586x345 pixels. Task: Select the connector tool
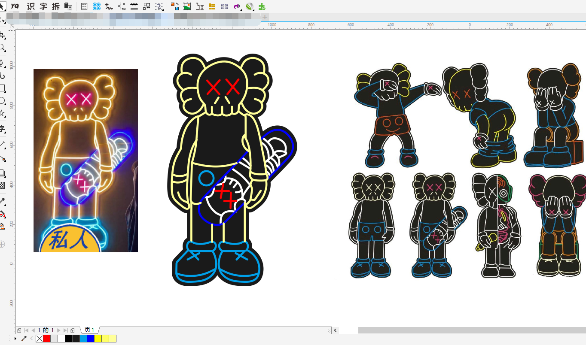pyautogui.click(x=3, y=158)
